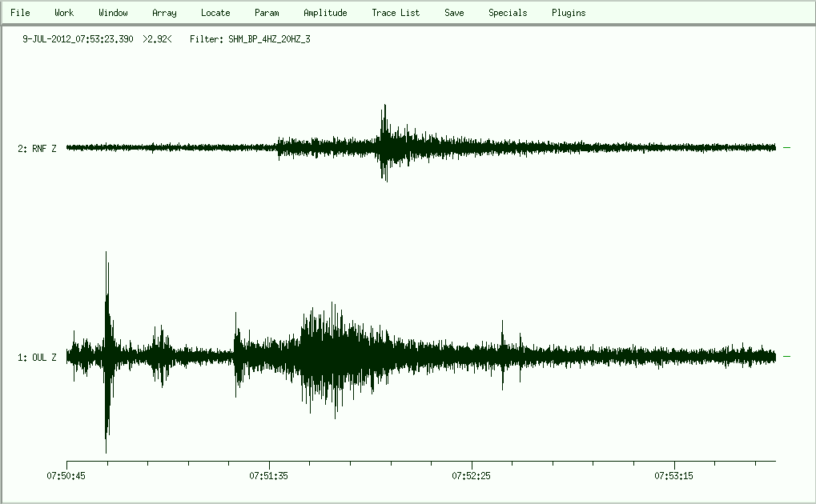Open the File menu
Viewport: 816px width, 504px height.
[20, 13]
